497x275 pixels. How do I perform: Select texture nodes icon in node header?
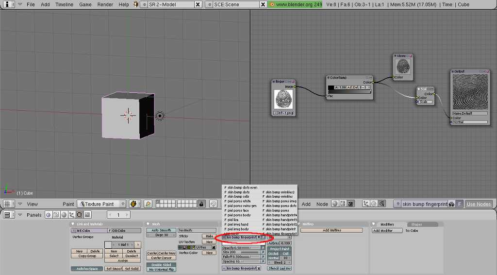tap(350, 204)
